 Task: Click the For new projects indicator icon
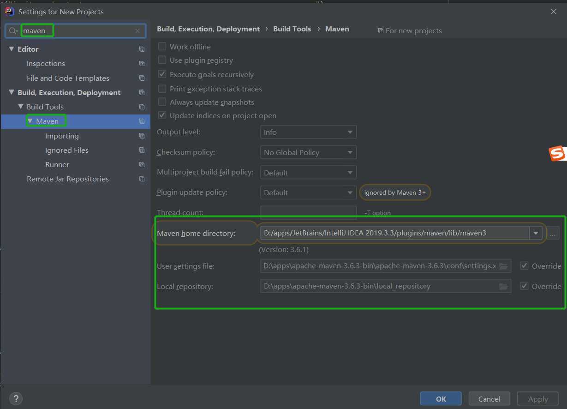point(380,31)
